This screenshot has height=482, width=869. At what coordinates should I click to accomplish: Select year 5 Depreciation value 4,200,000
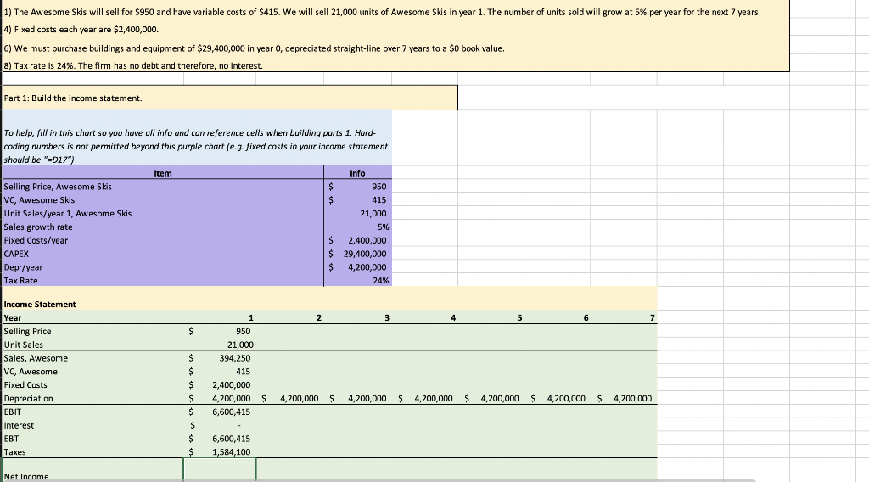tap(491, 398)
